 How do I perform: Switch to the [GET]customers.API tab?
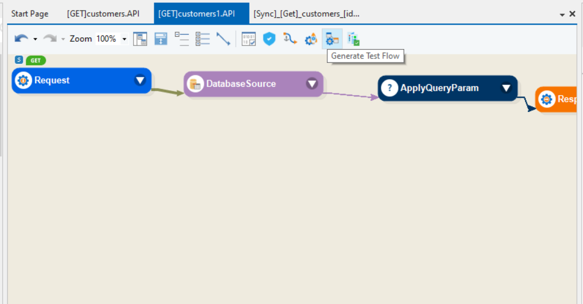coord(103,14)
